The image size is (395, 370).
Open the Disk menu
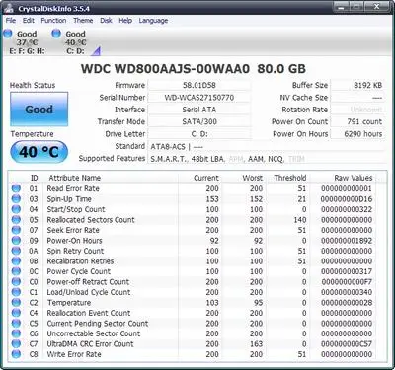pos(106,21)
